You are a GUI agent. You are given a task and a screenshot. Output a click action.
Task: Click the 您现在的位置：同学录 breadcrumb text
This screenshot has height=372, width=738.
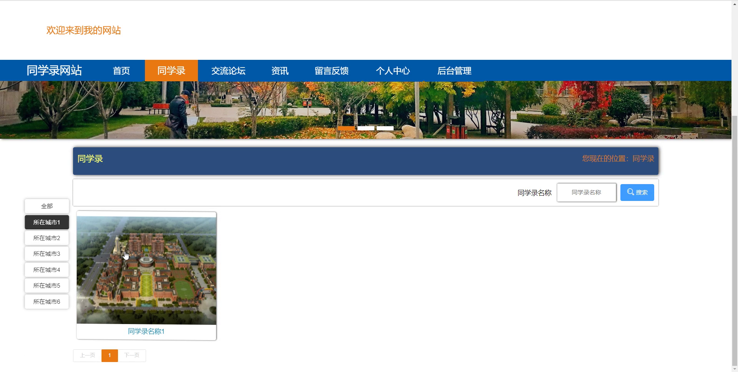[x=618, y=159]
